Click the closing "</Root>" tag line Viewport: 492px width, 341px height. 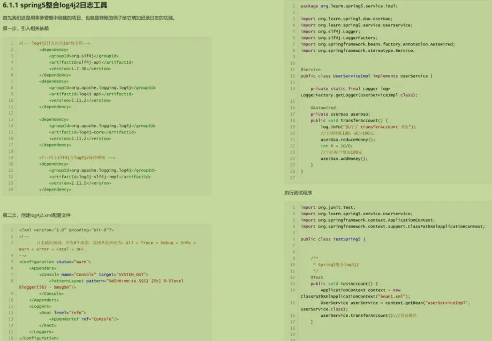(x=48, y=325)
